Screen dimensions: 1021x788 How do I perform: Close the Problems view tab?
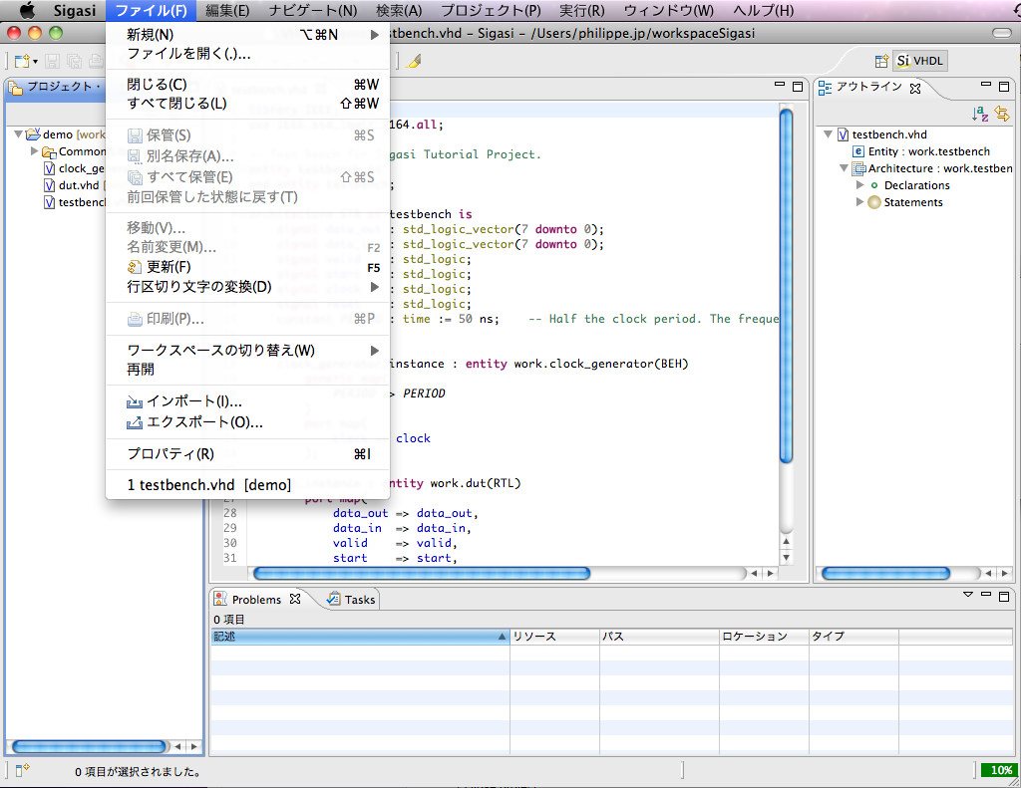click(295, 599)
